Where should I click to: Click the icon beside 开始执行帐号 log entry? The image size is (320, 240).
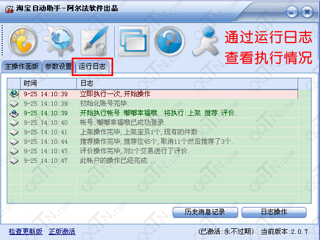(x=14, y=113)
